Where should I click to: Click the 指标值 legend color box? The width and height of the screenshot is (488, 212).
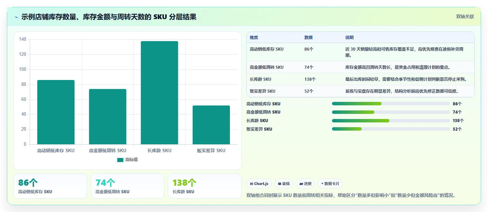coord(120,160)
